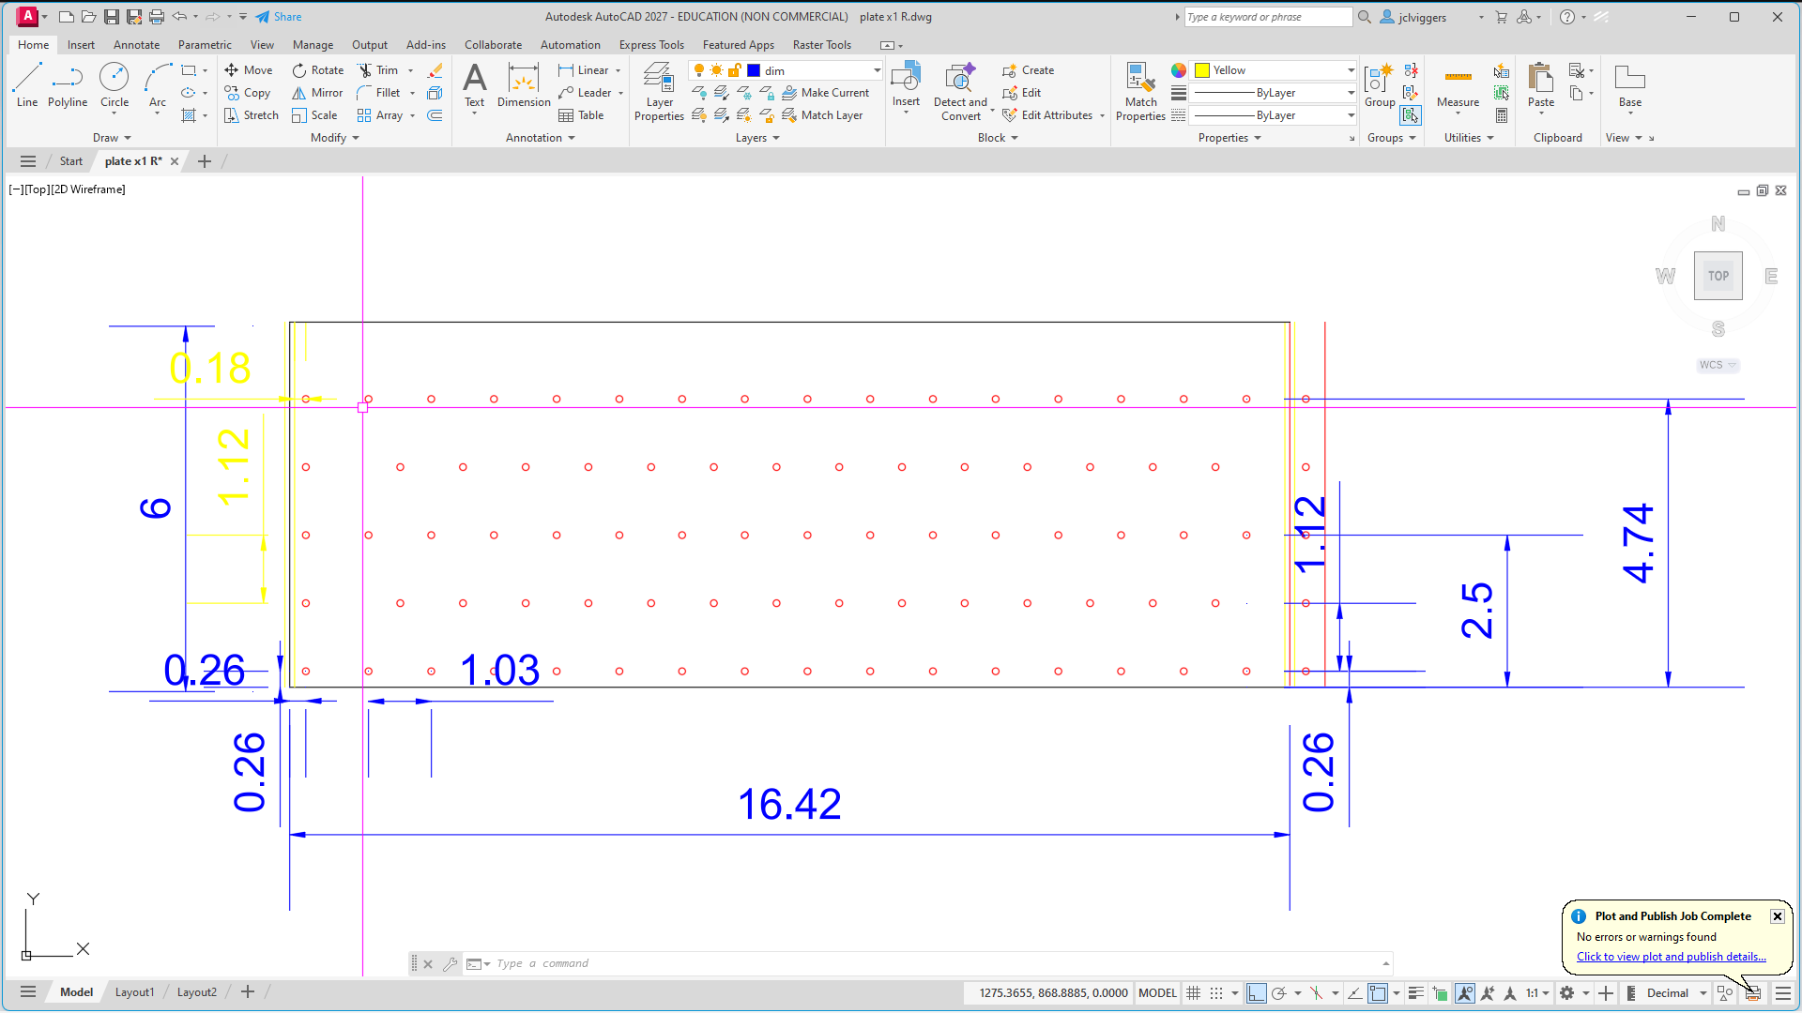Click the Match Properties tool
The width and height of the screenshot is (1802, 1013).
(1140, 92)
